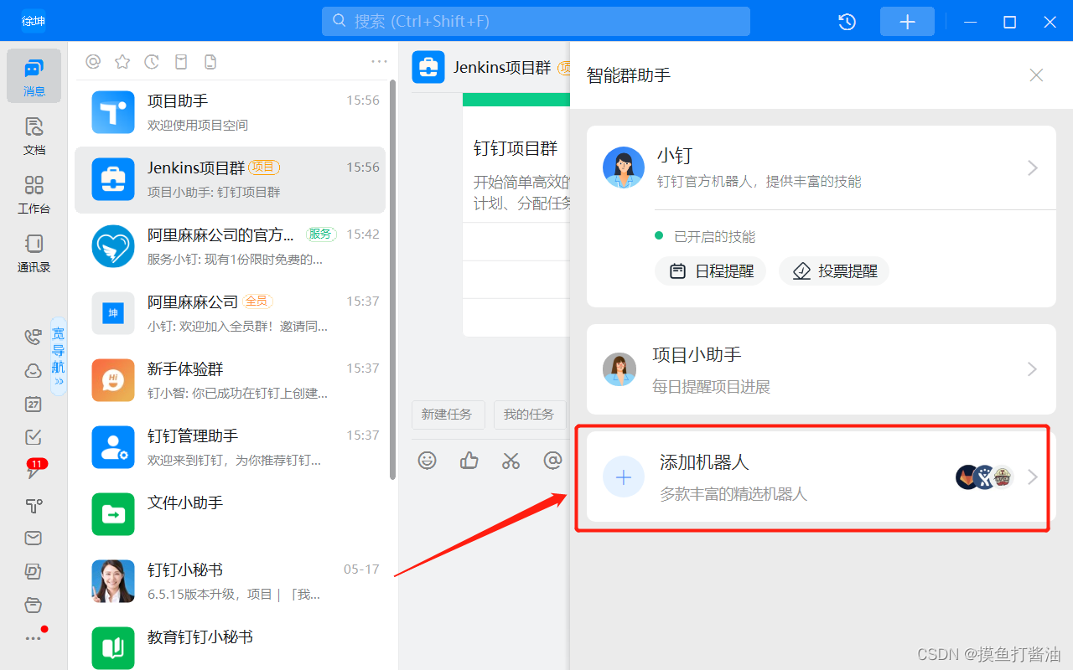
Task: Click the @ mention icon in the chat toolbar
Action: [x=552, y=461]
